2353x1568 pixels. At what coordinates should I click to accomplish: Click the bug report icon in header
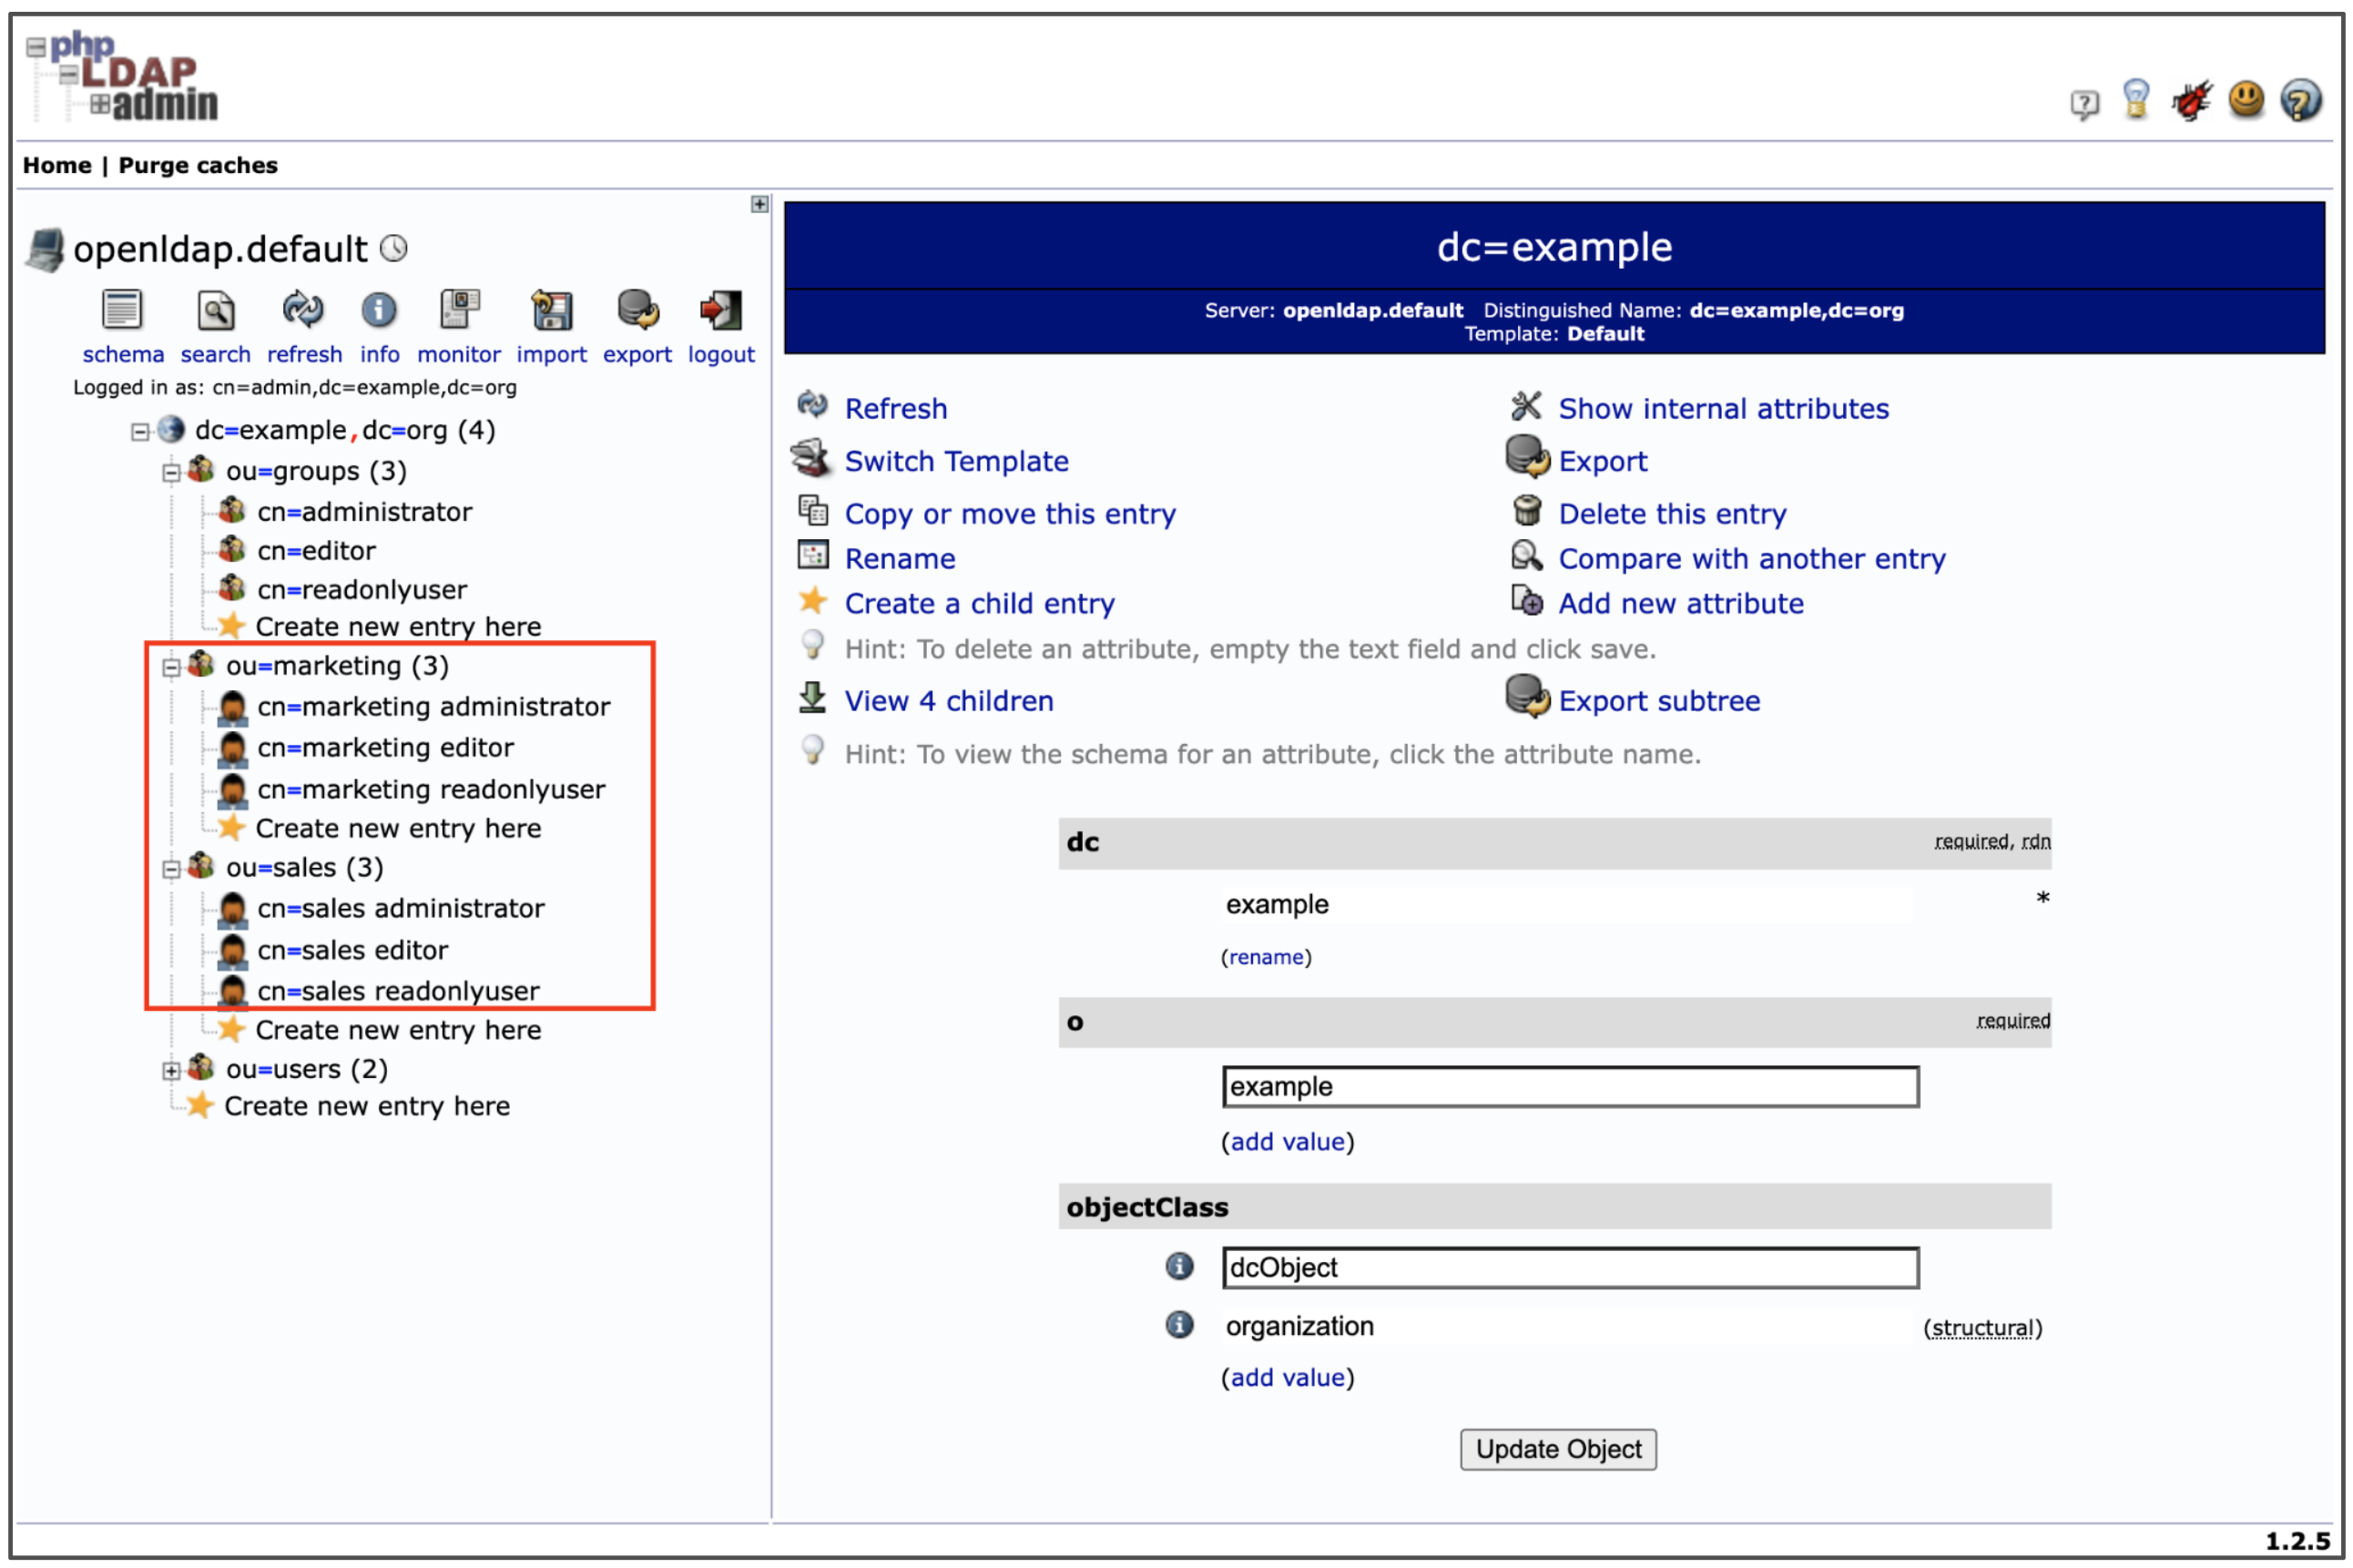click(x=2191, y=101)
